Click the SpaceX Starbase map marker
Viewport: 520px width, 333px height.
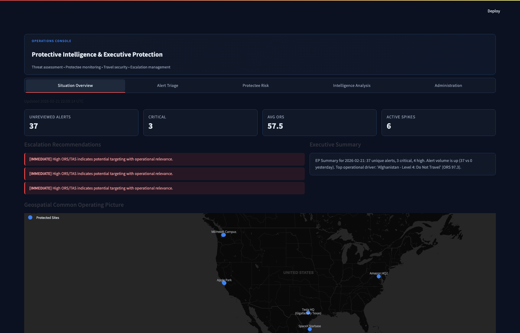pos(310,329)
